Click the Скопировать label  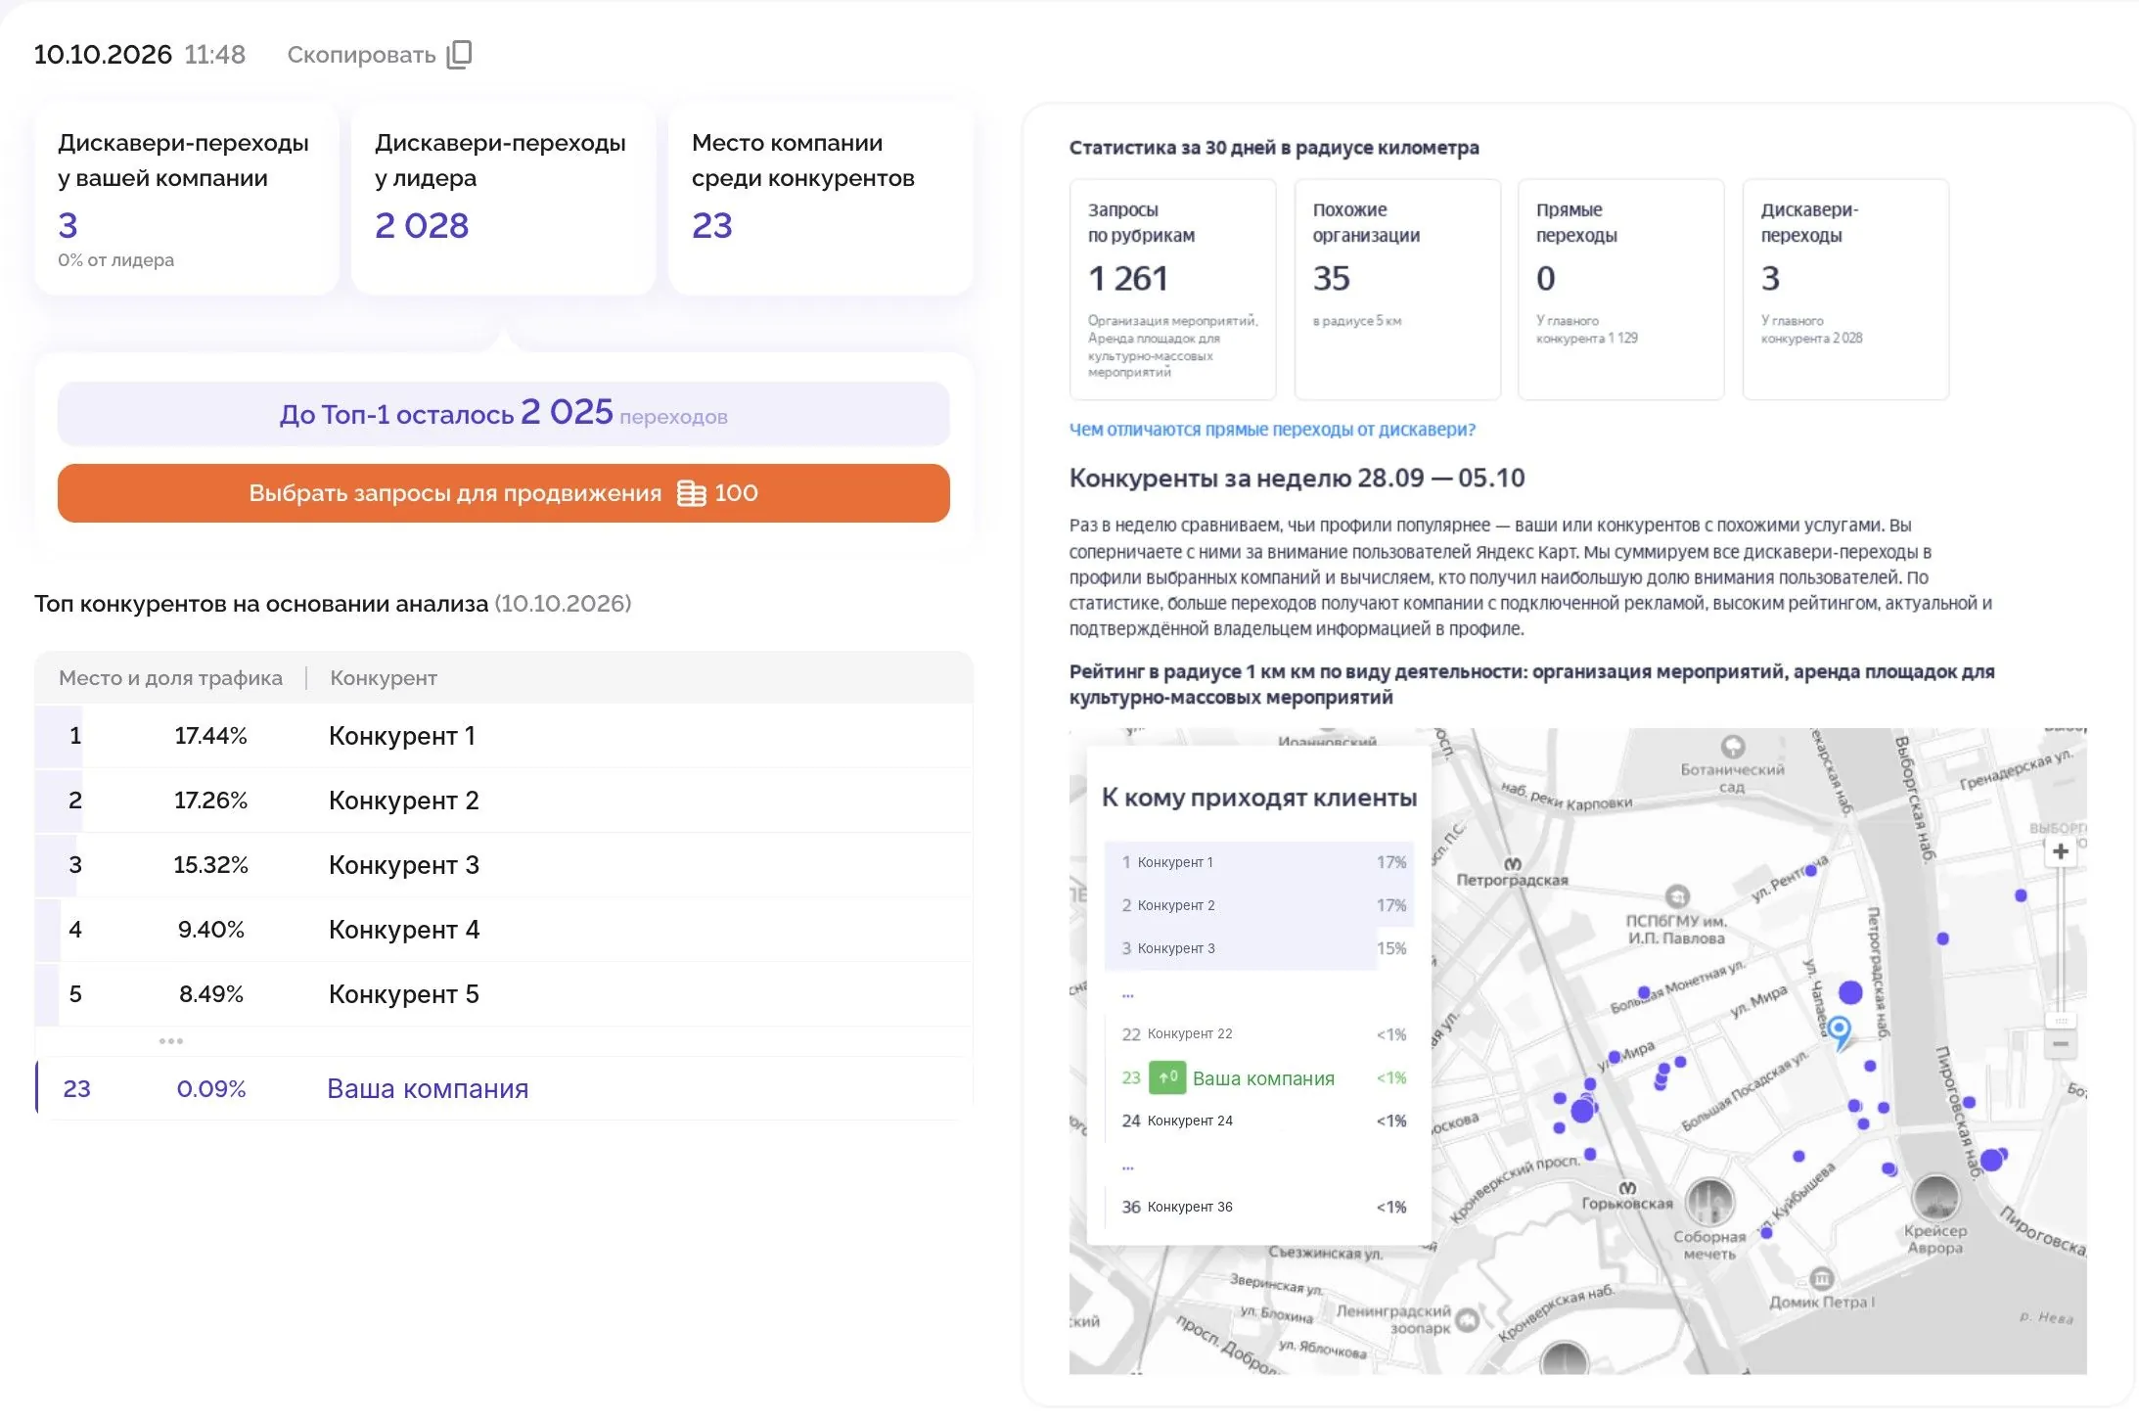361,55
